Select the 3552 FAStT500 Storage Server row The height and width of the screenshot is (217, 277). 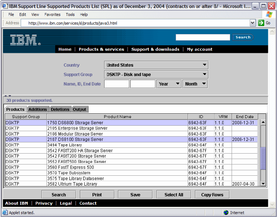[131, 162]
